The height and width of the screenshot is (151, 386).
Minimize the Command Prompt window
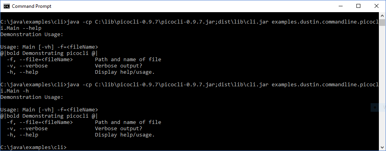pos(341,6)
